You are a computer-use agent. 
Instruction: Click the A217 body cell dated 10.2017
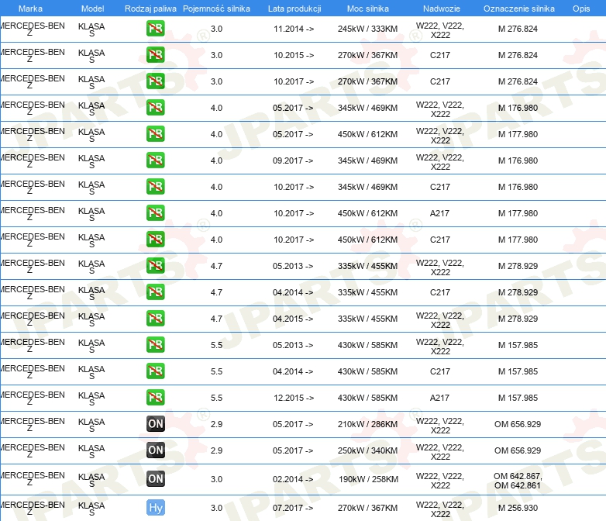(x=440, y=213)
